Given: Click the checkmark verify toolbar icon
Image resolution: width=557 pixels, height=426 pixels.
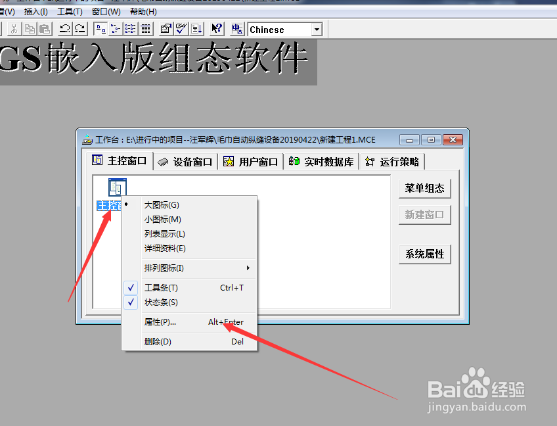Looking at the screenshot, I should (181, 29).
